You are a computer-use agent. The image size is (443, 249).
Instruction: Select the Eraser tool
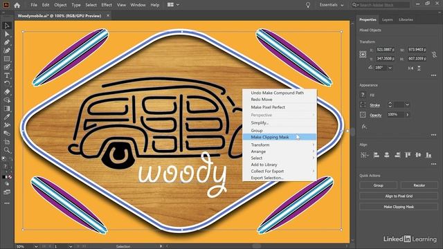(7, 92)
